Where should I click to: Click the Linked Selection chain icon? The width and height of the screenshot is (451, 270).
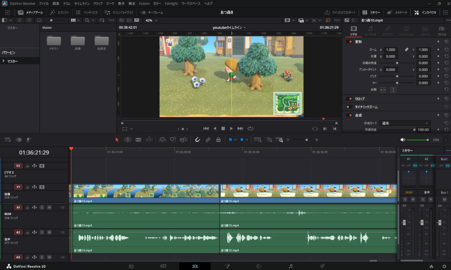[x=208, y=140]
